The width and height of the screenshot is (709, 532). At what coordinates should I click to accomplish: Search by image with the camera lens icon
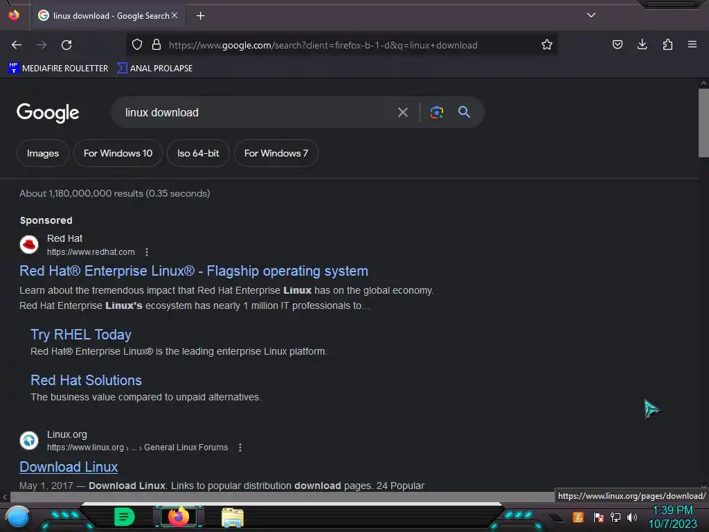point(436,112)
